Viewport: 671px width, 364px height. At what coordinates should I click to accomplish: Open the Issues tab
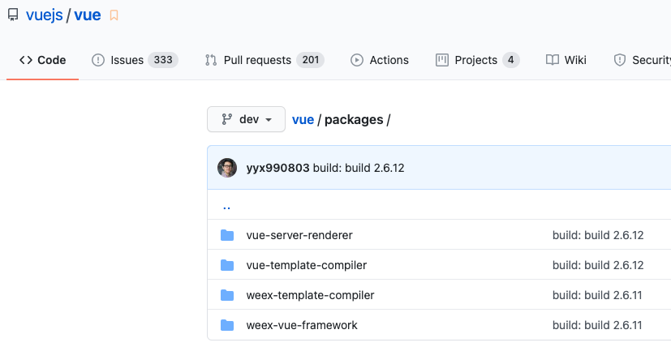(x=134, y=60)
